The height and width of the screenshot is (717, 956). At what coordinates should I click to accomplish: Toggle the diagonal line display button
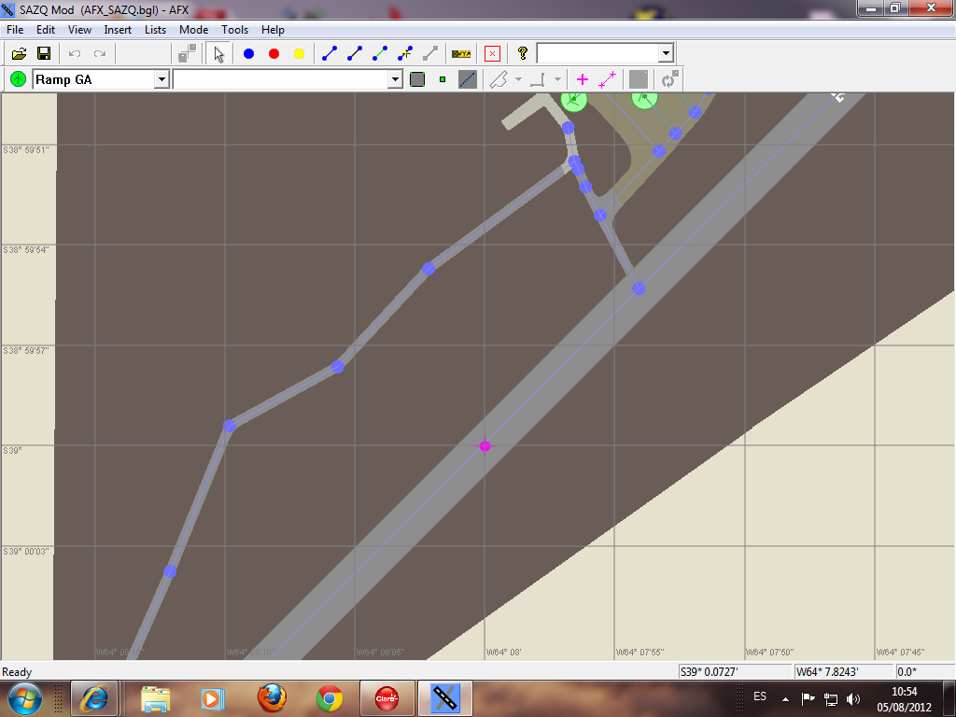(x=468, y=80)
